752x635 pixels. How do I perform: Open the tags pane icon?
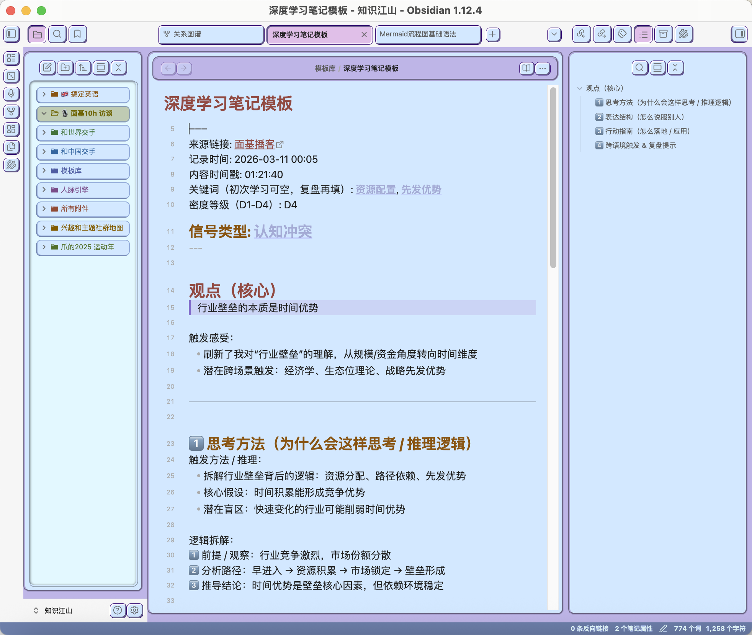(x=622, y=34)
